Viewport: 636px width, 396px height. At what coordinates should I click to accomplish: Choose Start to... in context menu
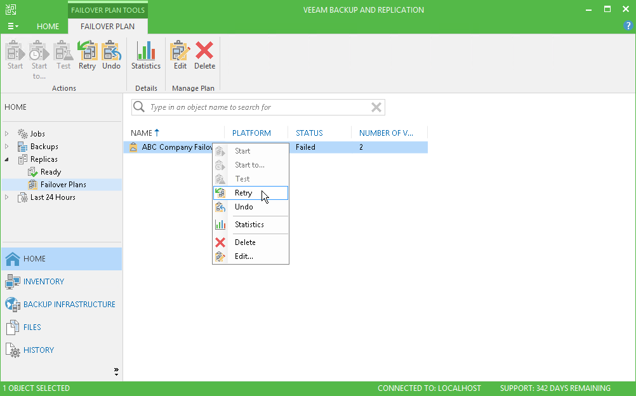251,165
